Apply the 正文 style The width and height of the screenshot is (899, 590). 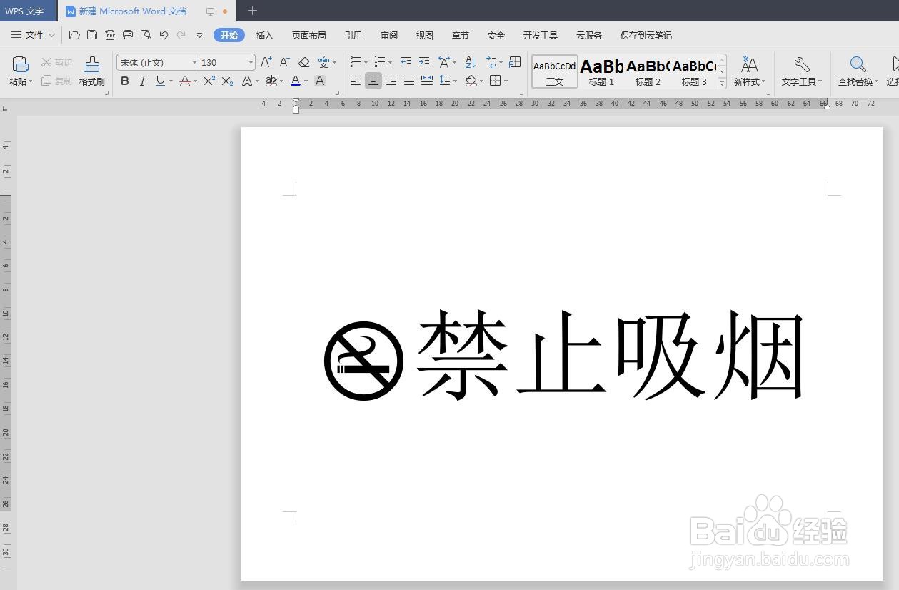click(555, 71)
